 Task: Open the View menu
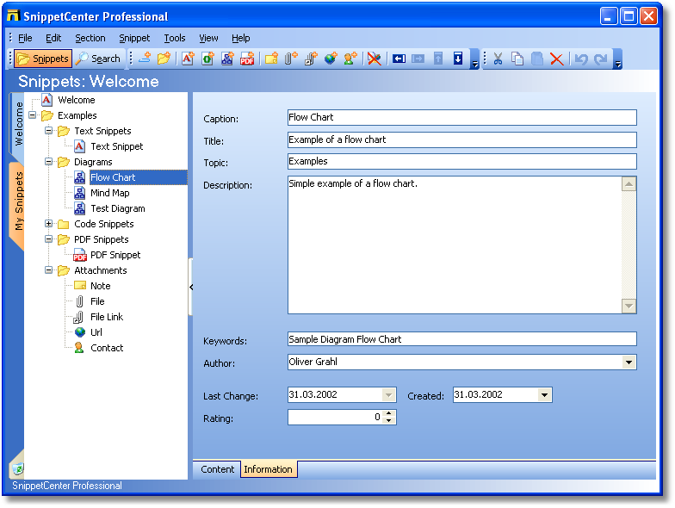tap(208, 38)
